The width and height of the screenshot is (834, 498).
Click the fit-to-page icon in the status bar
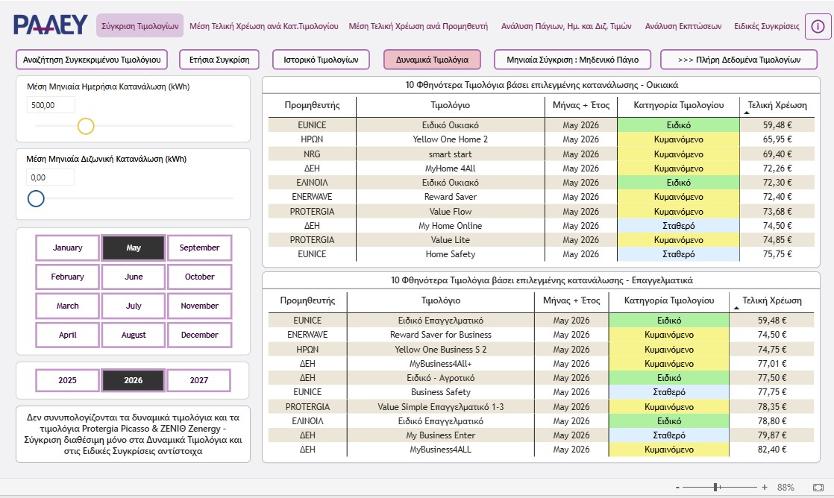pyautogui.click(x=818, y=488)
